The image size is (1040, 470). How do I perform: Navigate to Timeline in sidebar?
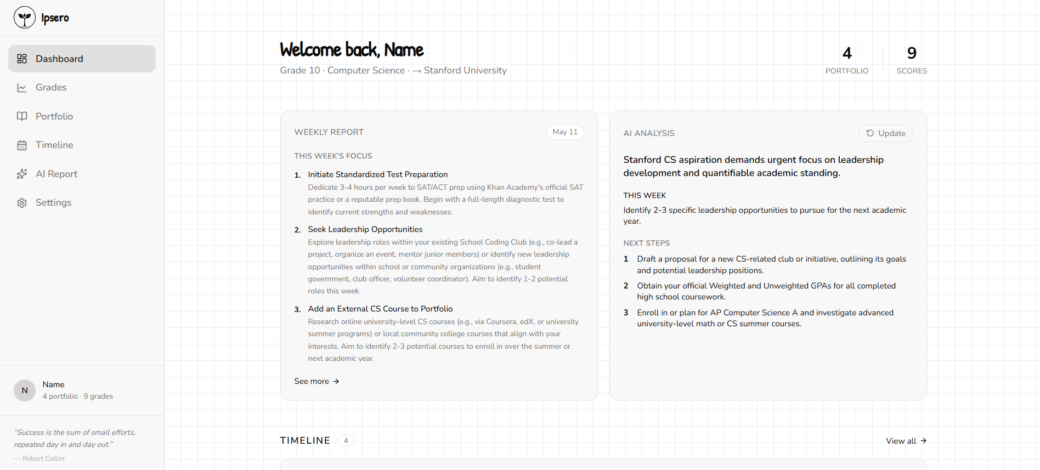(82, 145)
